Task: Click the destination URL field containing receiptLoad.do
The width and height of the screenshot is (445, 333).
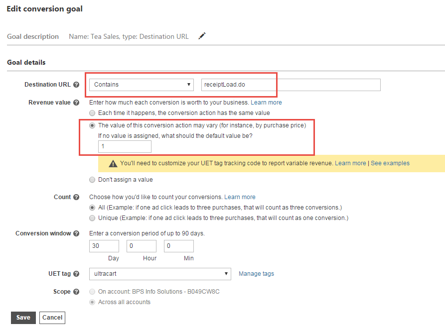Action: tap(291, 85)
